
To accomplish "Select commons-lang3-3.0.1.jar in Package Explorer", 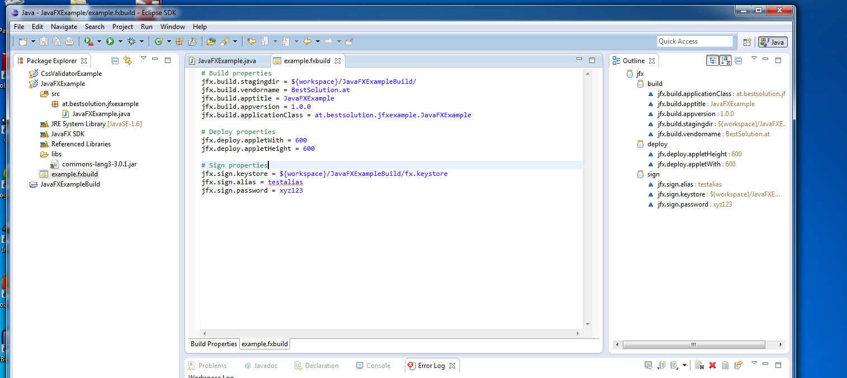I will [x=99, y=164].
